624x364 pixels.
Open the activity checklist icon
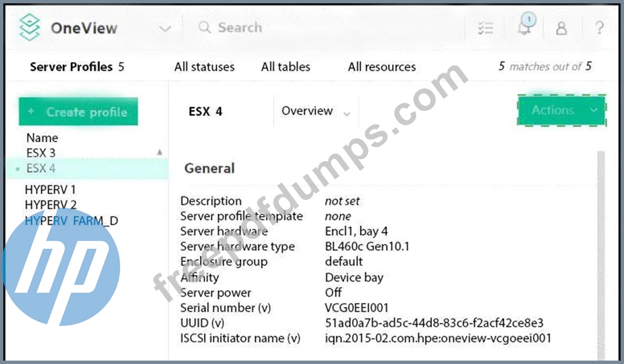coord(485,27)
